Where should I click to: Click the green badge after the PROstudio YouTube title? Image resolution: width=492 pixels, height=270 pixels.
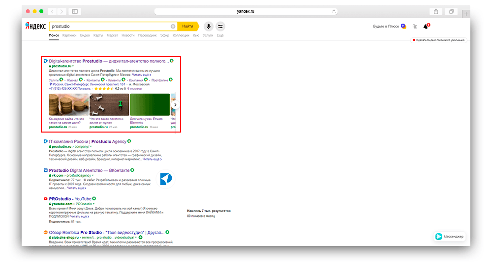click(x=94, y=199)
